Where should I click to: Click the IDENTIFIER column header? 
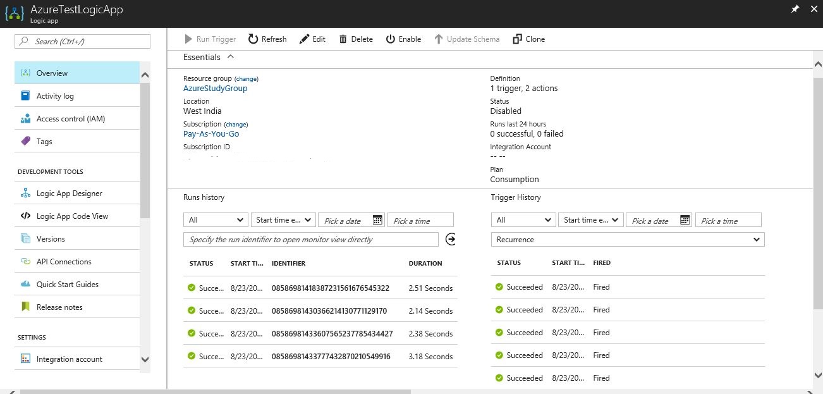coord(288,264)
